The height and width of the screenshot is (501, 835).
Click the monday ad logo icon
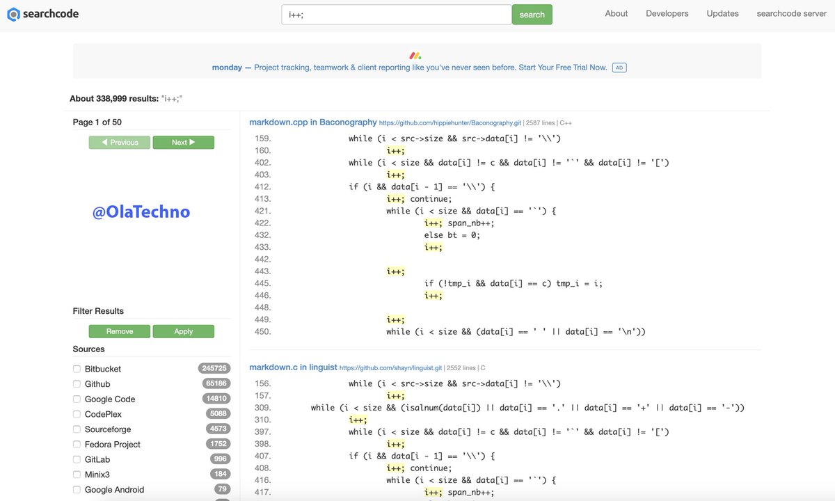point(415,55)
